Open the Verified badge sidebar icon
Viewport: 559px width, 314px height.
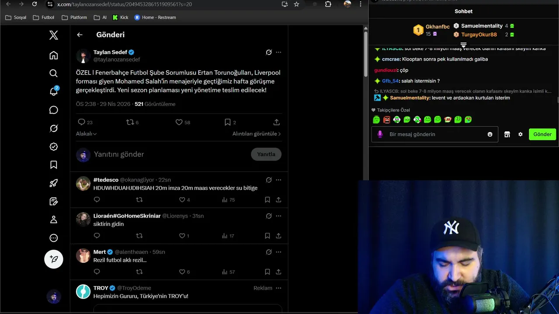(x=54, y=147)
